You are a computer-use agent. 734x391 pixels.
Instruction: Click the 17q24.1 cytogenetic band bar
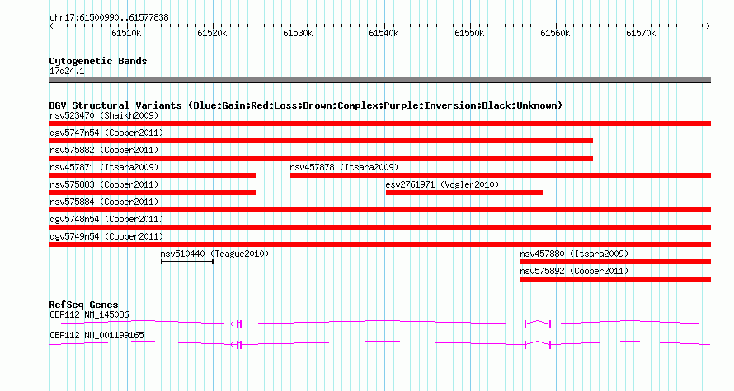point(380,80)
